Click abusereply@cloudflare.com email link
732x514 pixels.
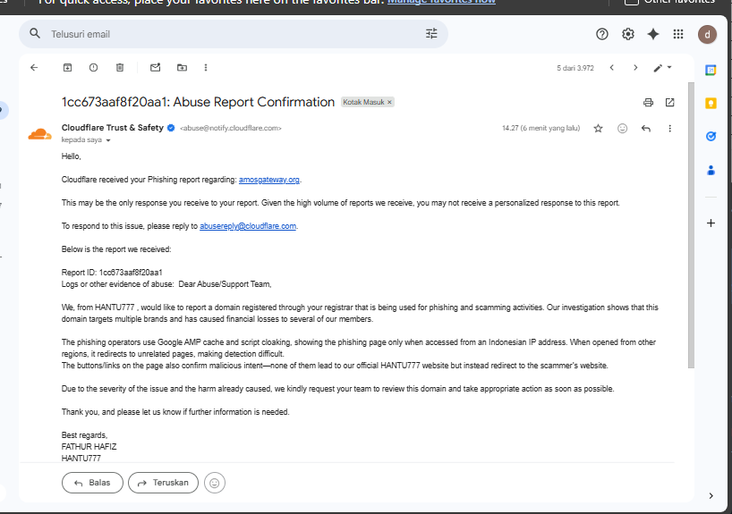pos(248,226)
